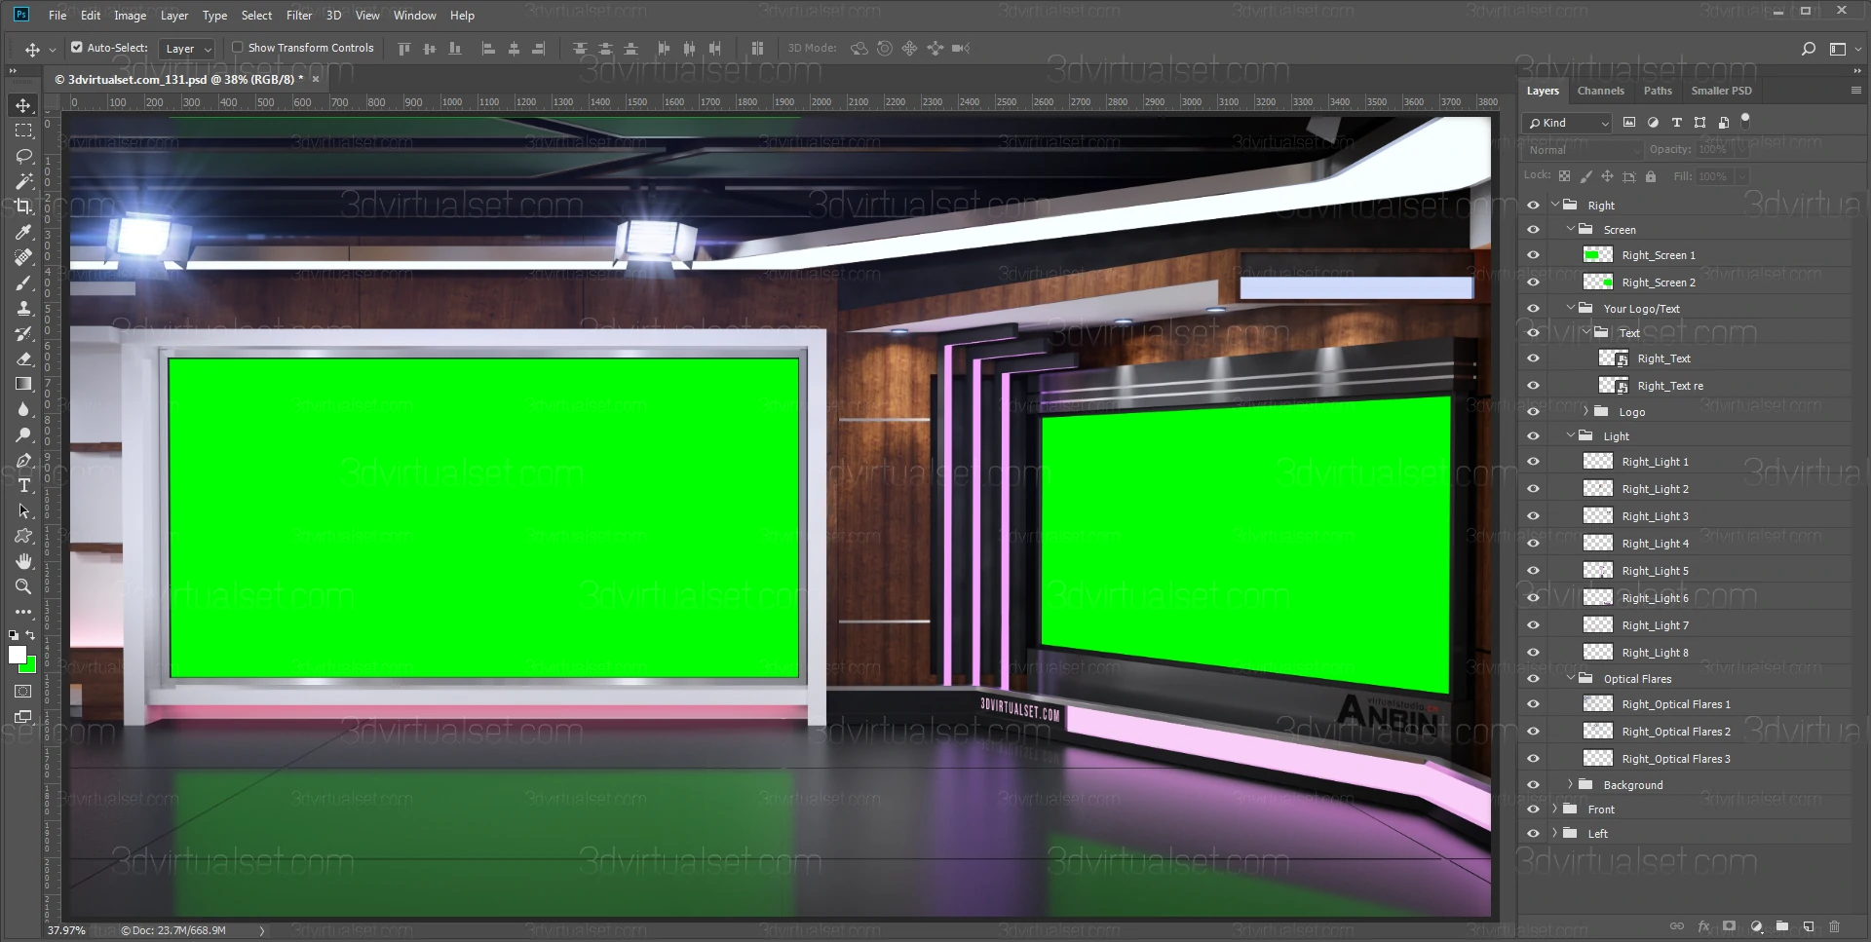Expand the Left group
Viewport: 1871px width, 942px height.
pos(1555,834)
